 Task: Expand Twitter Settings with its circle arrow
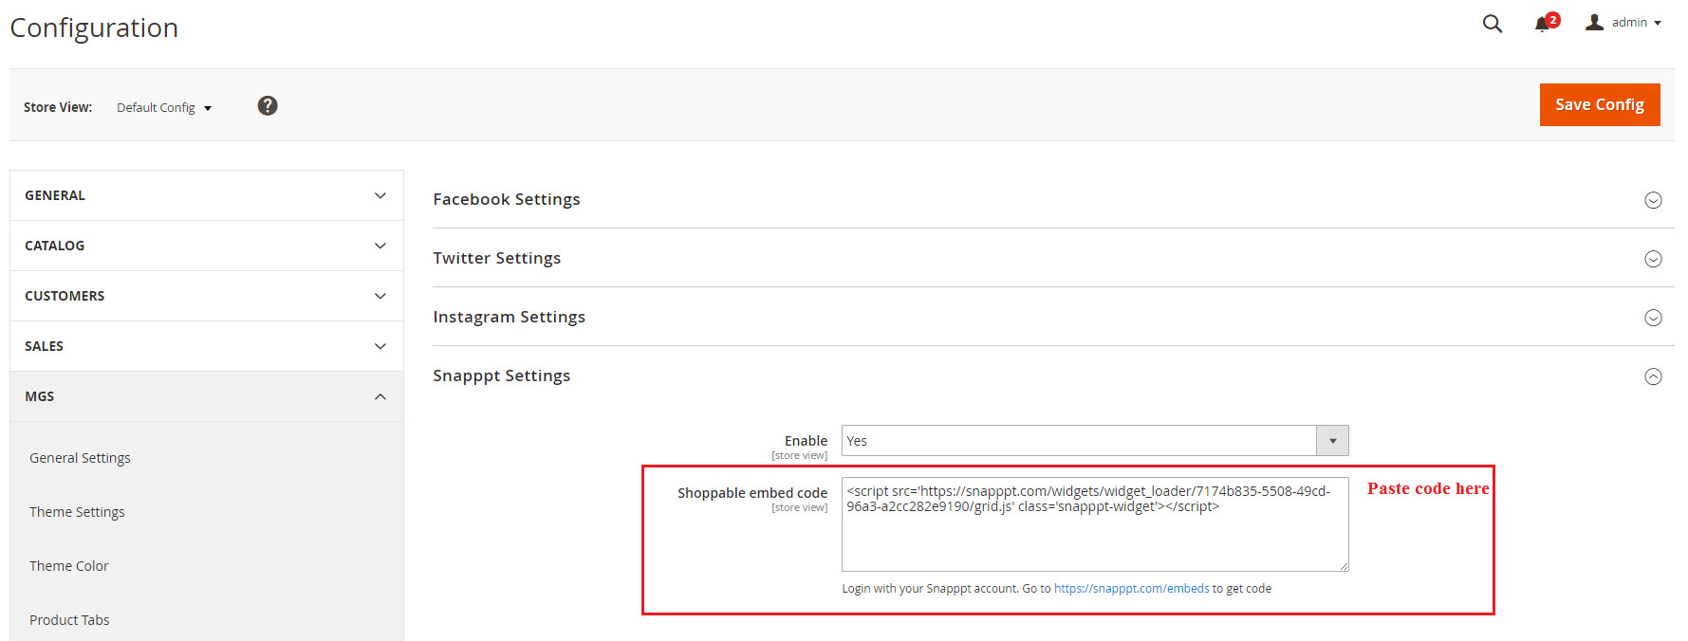[1653, 259]
